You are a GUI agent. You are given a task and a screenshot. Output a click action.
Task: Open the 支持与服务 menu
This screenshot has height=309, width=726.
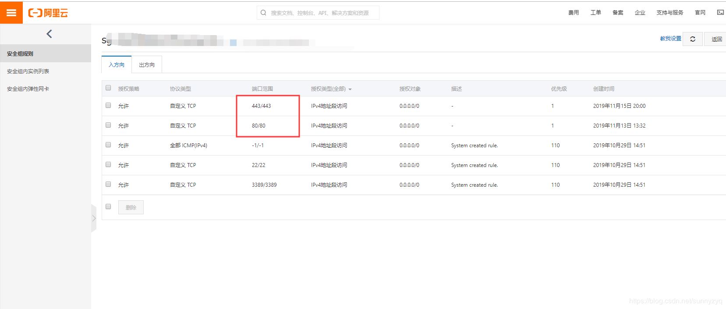pyautogui.click(x=669, y=13)
